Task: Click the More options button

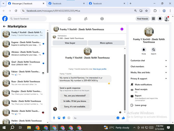Action: click(106, 43)
